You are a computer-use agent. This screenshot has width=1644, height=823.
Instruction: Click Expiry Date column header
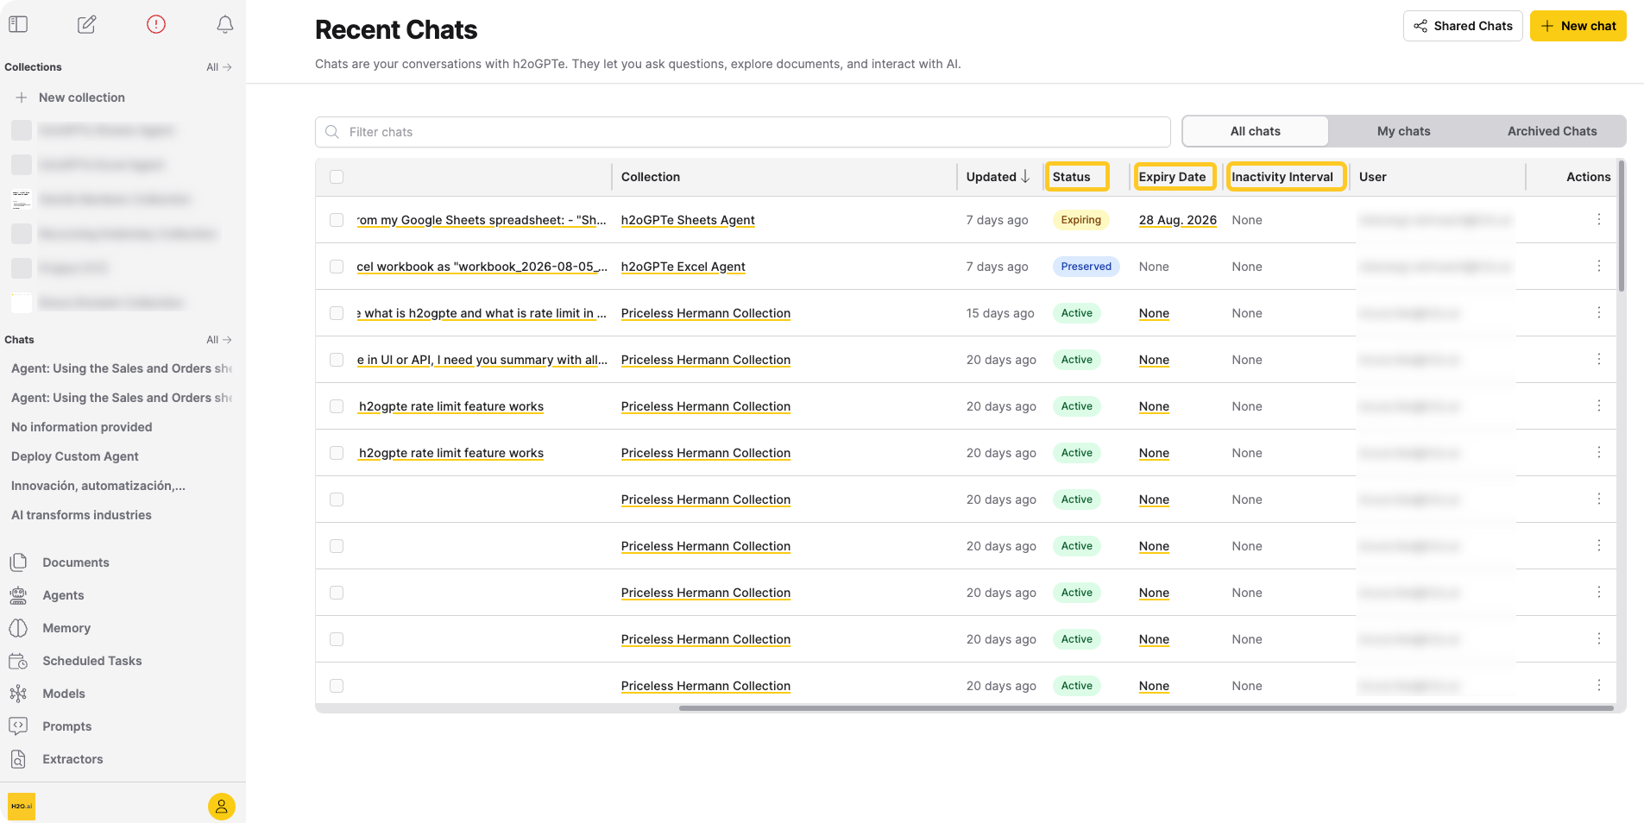click(x=1175, y=177)
